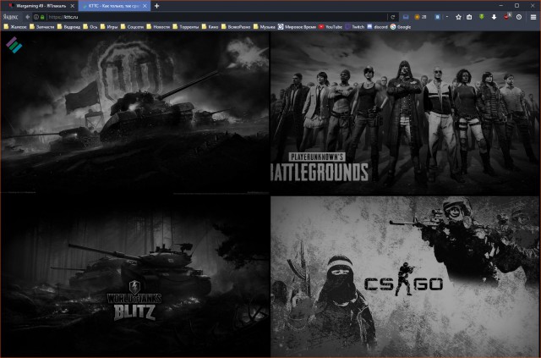Viewport: 541px width, 358px height.
Task: Open the Игры bookmark folder
Action: pyautogui.click(x=109, y=27)
